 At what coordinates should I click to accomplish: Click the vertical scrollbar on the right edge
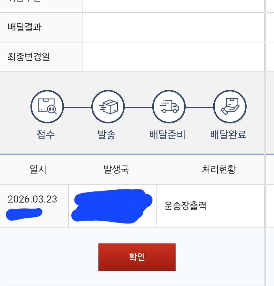(265, 142)
